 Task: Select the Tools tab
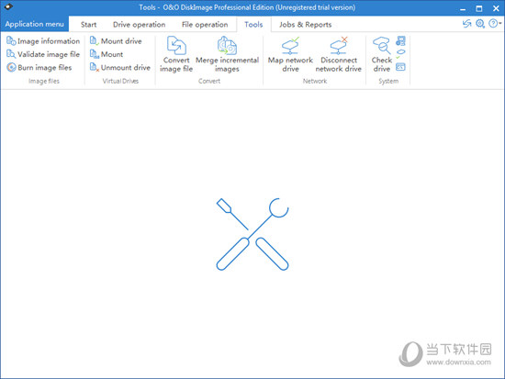253,25
